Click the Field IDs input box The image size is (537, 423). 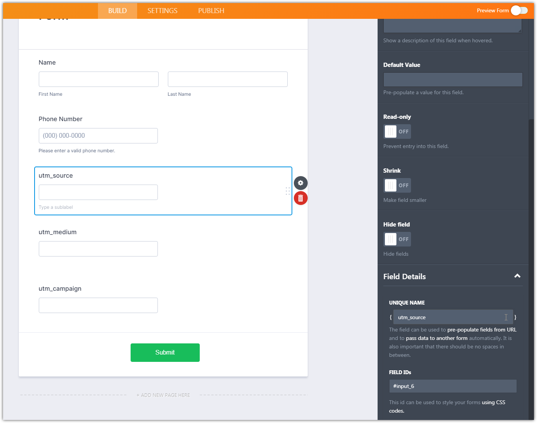coord(452,386)
